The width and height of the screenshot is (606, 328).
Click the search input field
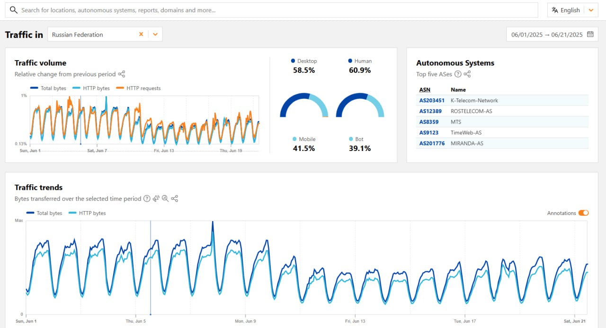click(x=275, y=10)
